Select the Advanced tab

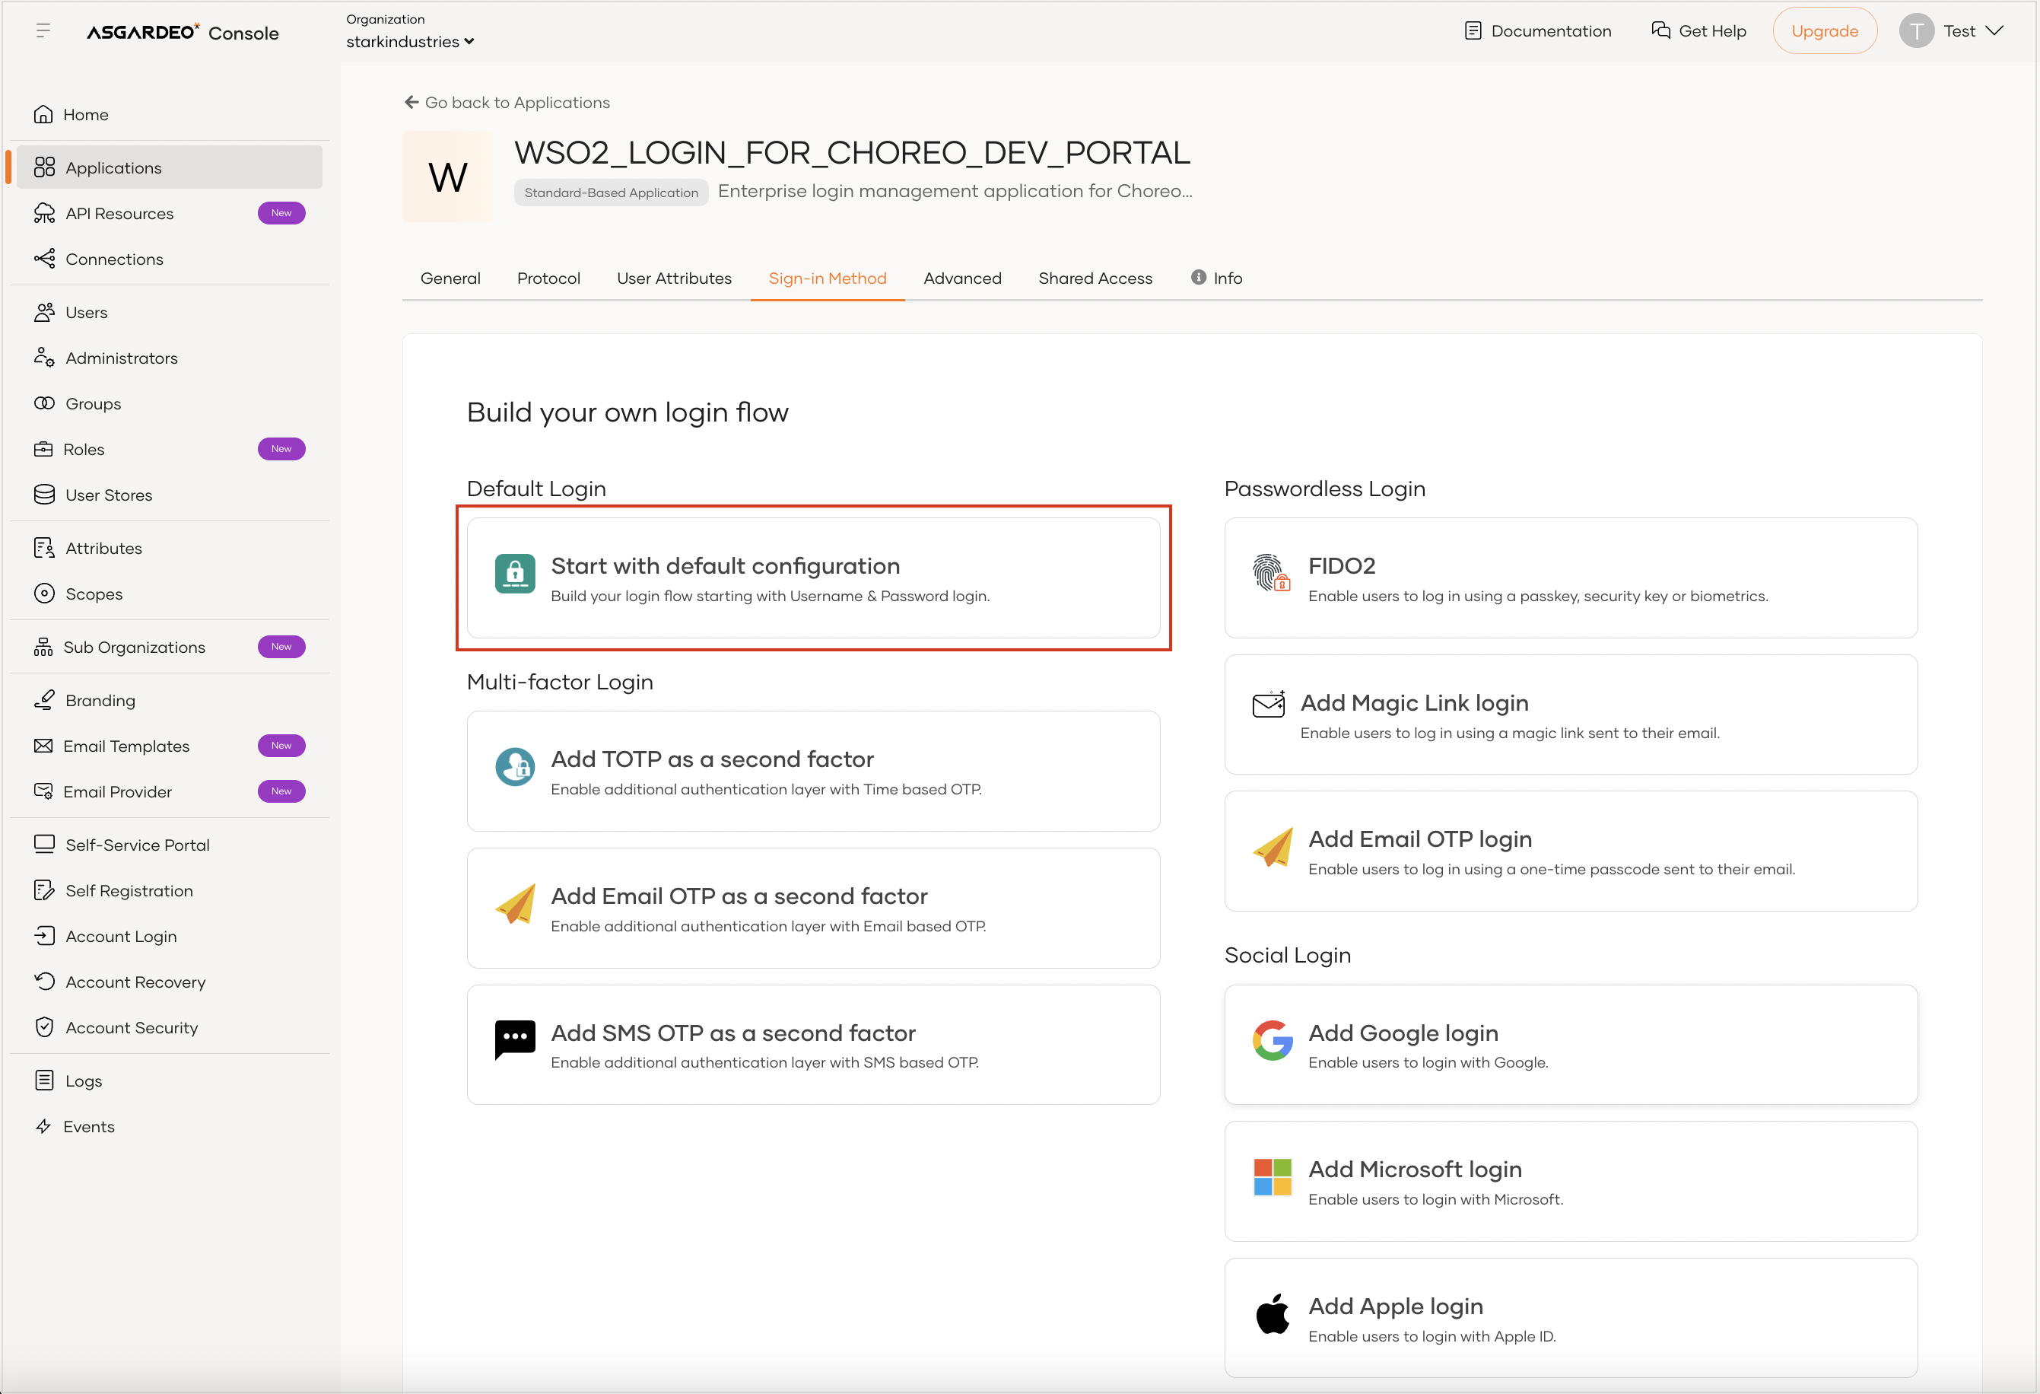(x=962, y=278)
